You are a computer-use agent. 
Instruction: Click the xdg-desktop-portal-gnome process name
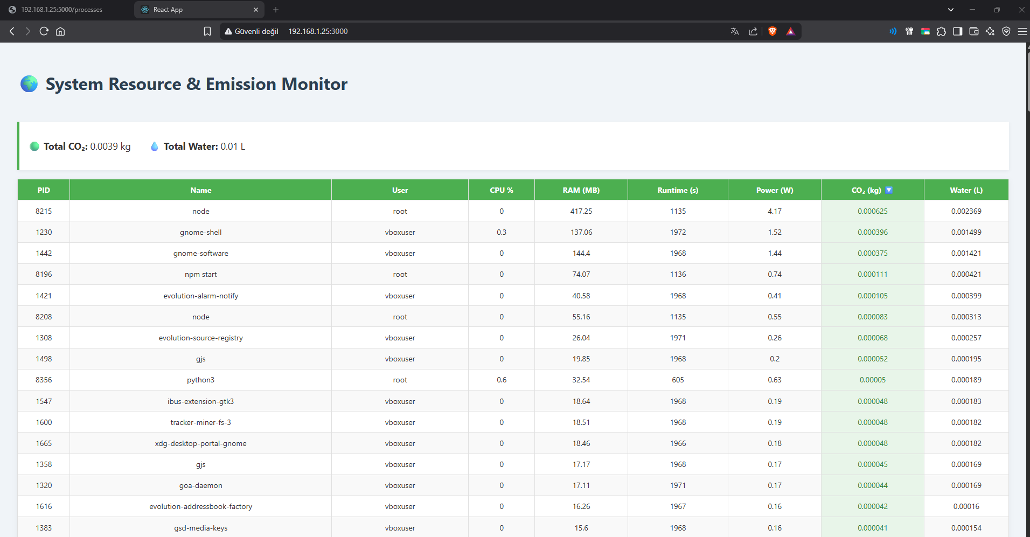200,443
